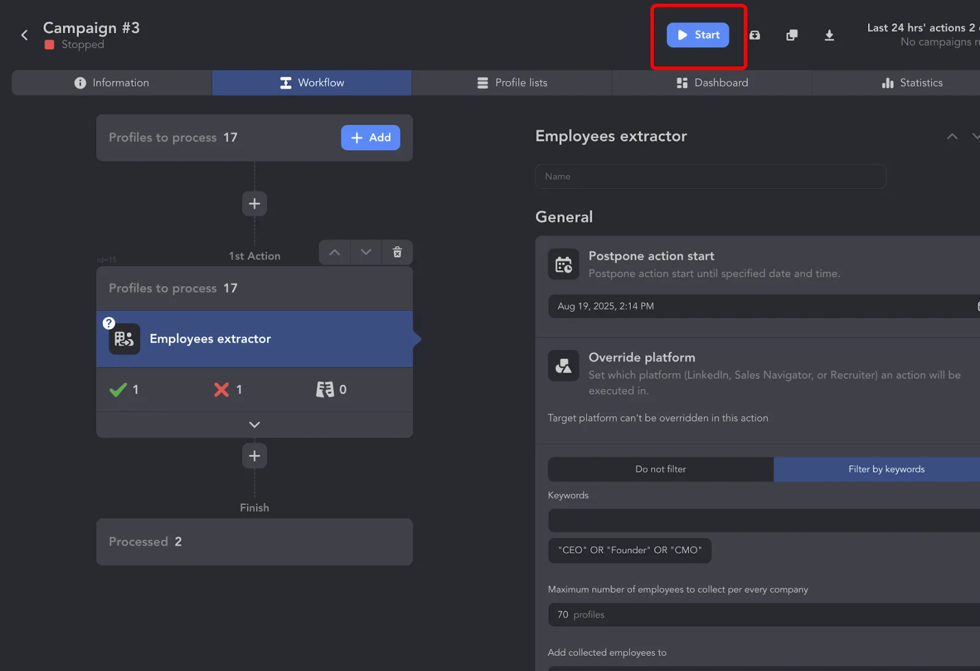
Task: Click the save campaign icon next to Start
Action: coord(755,36)
